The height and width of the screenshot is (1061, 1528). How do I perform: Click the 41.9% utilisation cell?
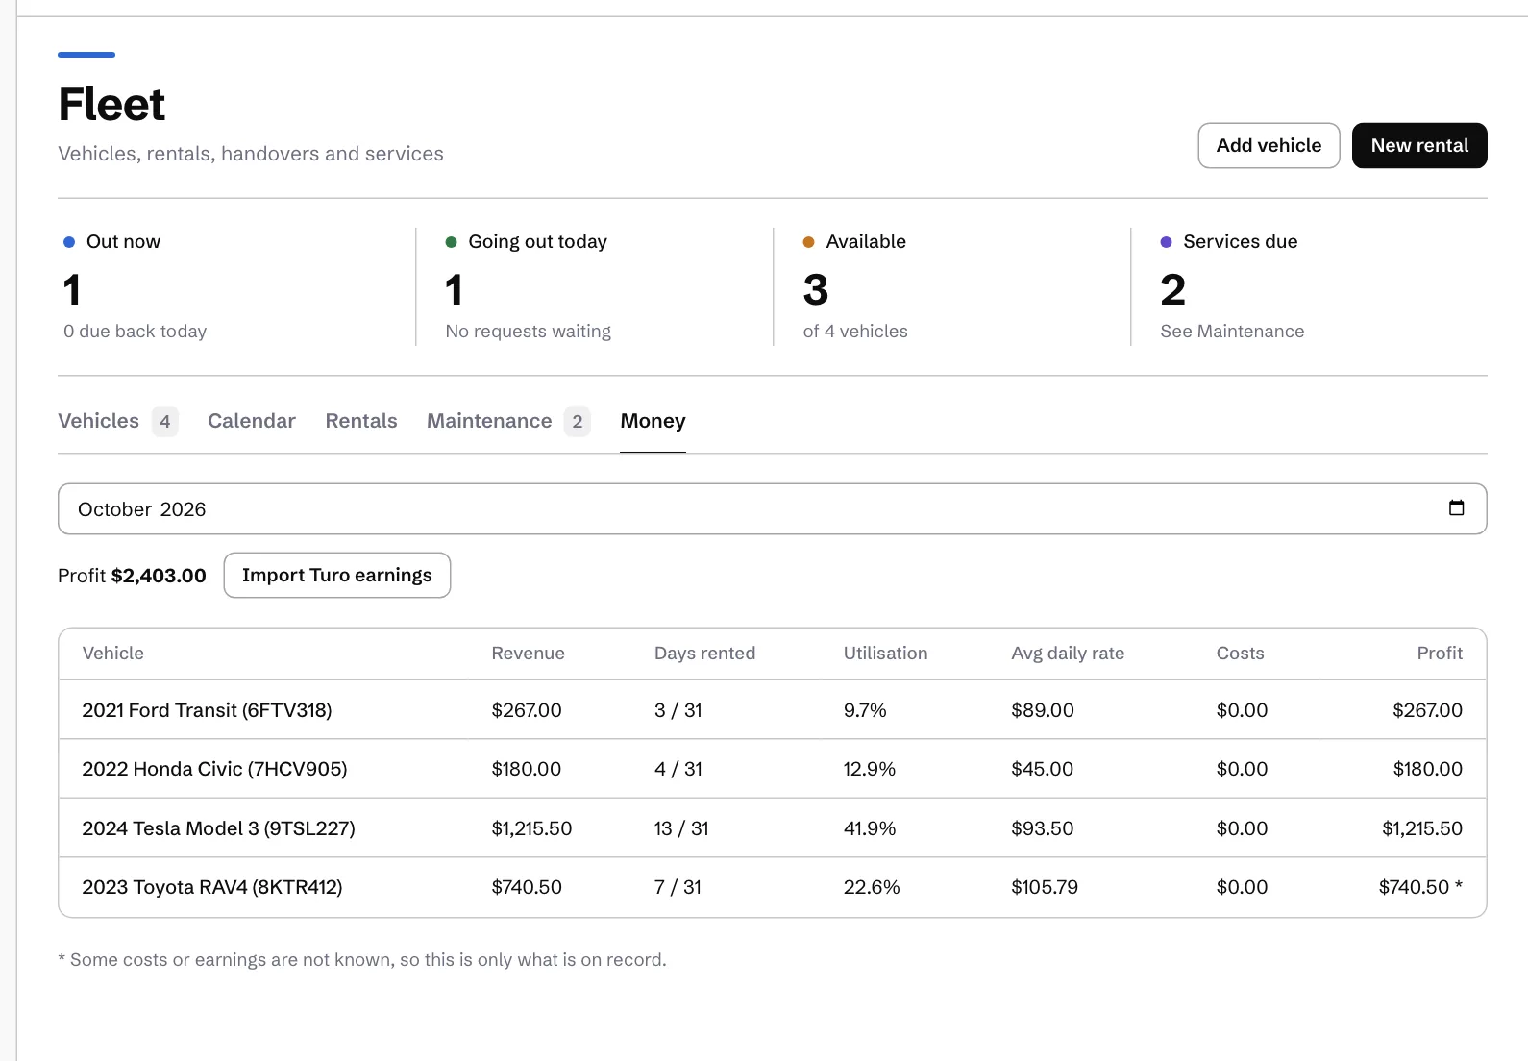[870, 828]
